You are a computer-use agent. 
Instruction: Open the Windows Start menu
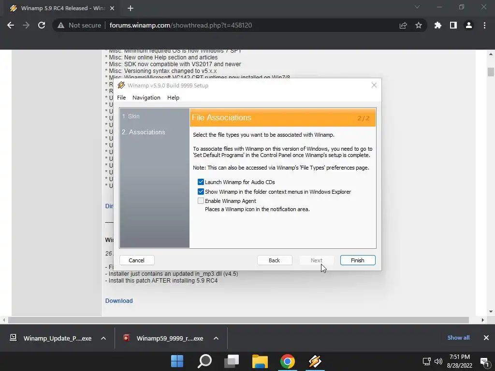(x=177, y=361)
